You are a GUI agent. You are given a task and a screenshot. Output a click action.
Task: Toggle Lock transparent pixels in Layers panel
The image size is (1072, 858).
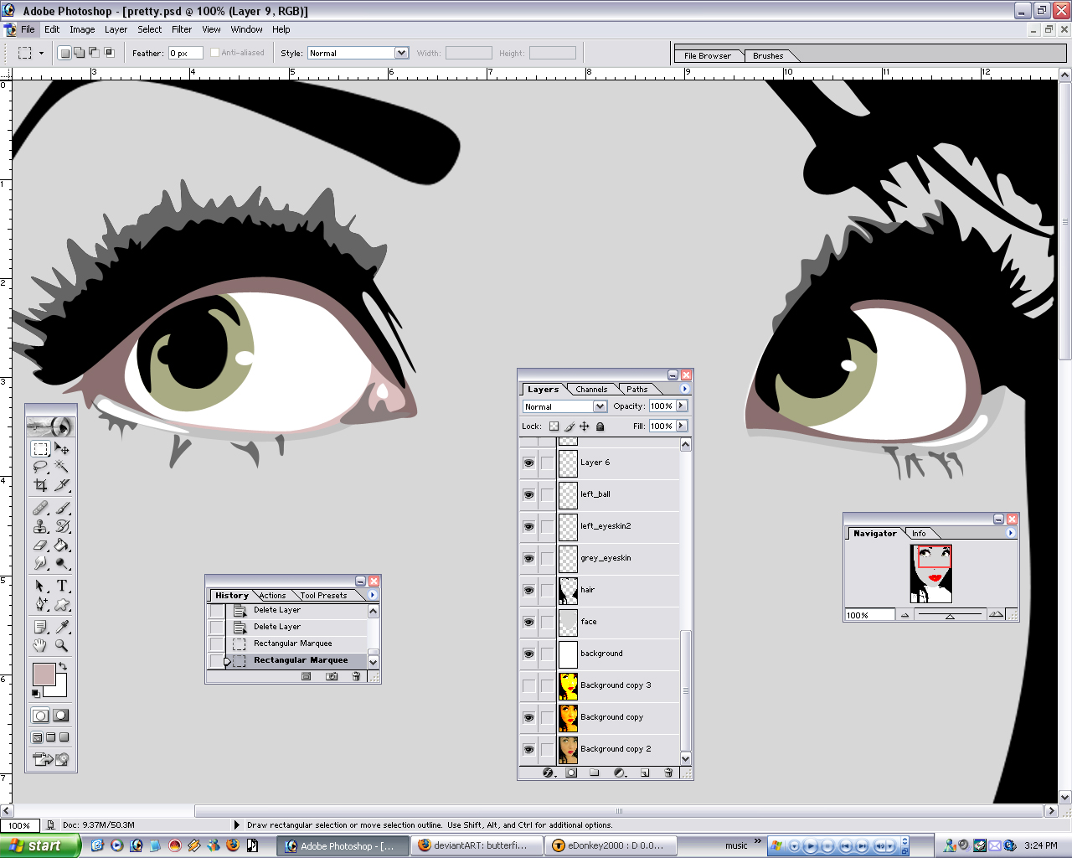(x=554, y=426)
